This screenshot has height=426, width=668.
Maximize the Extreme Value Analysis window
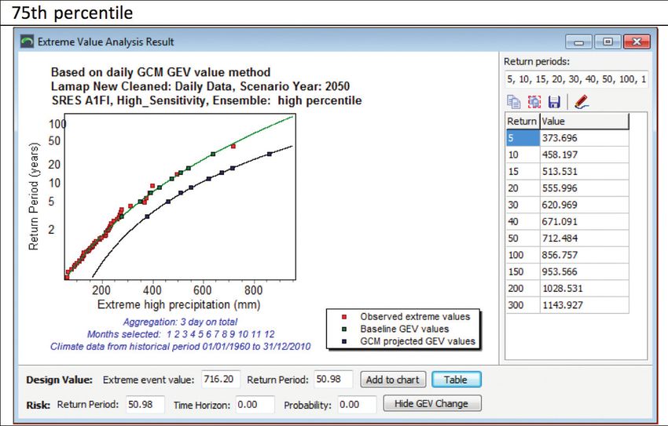coord(608,42)
